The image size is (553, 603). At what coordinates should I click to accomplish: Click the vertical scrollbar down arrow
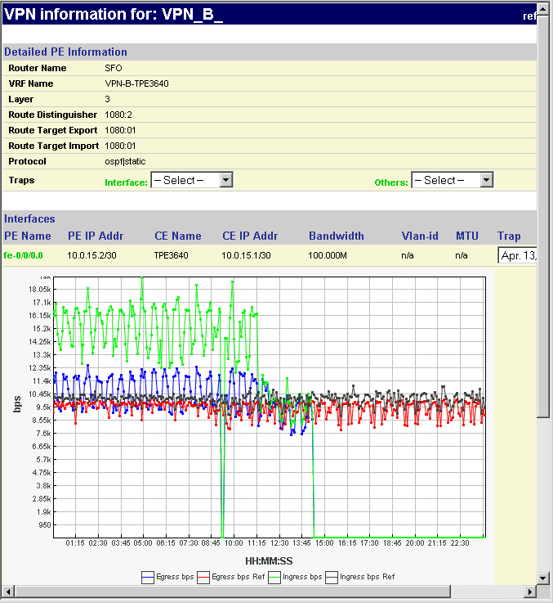coord(544,578)
